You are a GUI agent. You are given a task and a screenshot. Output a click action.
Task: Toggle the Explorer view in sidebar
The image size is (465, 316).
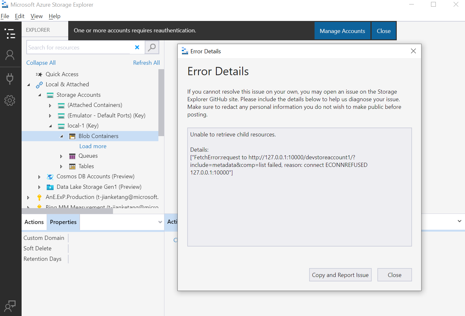pyautogui.click(x=10, y=34)
